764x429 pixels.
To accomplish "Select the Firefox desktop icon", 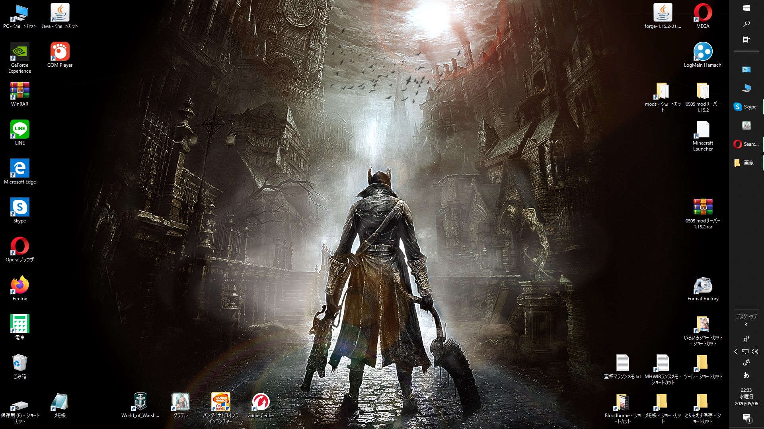I will [19, 288].
